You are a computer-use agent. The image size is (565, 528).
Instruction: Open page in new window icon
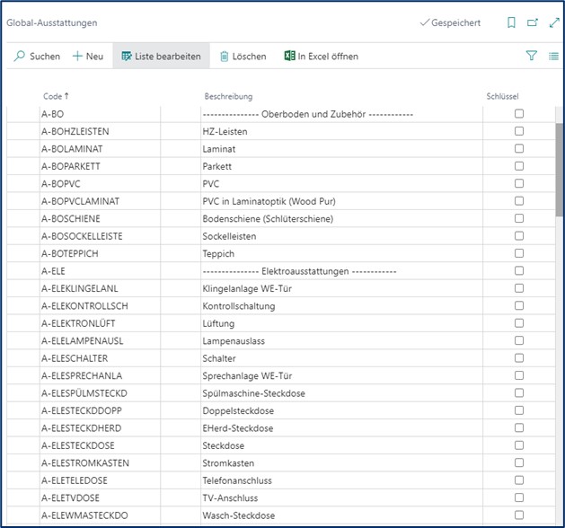coord(532,22)
